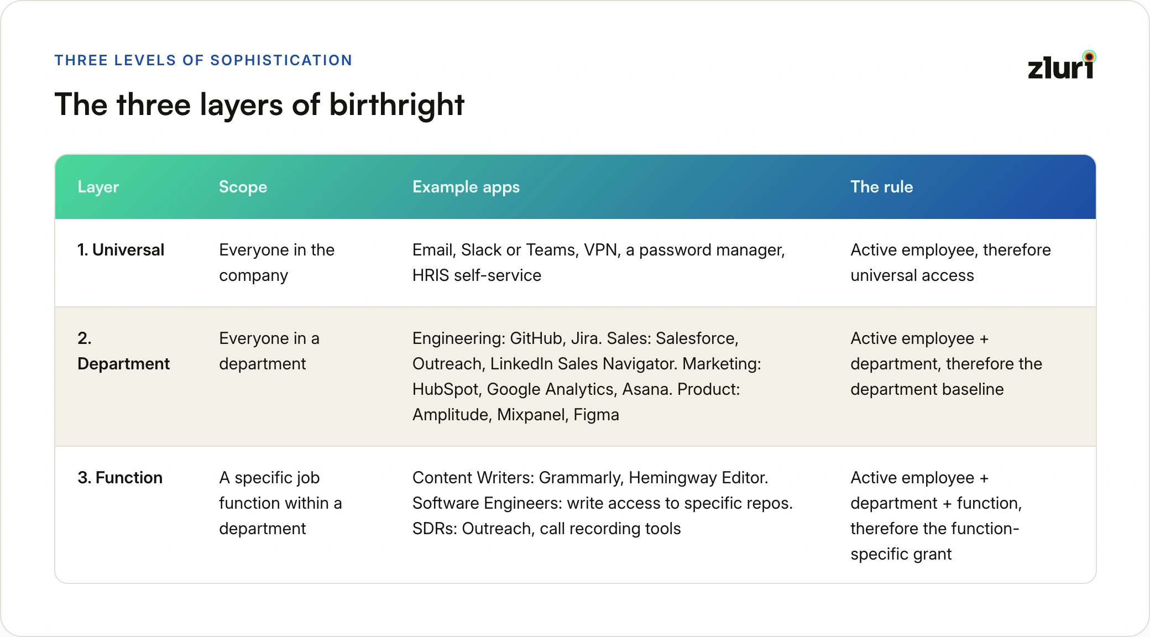Image resolution: width=1150 pixels, height=637 pixels.
Task: Select the heading 'The three layers of birthright'
Action: pyautogui.click(x=259, y=105)
